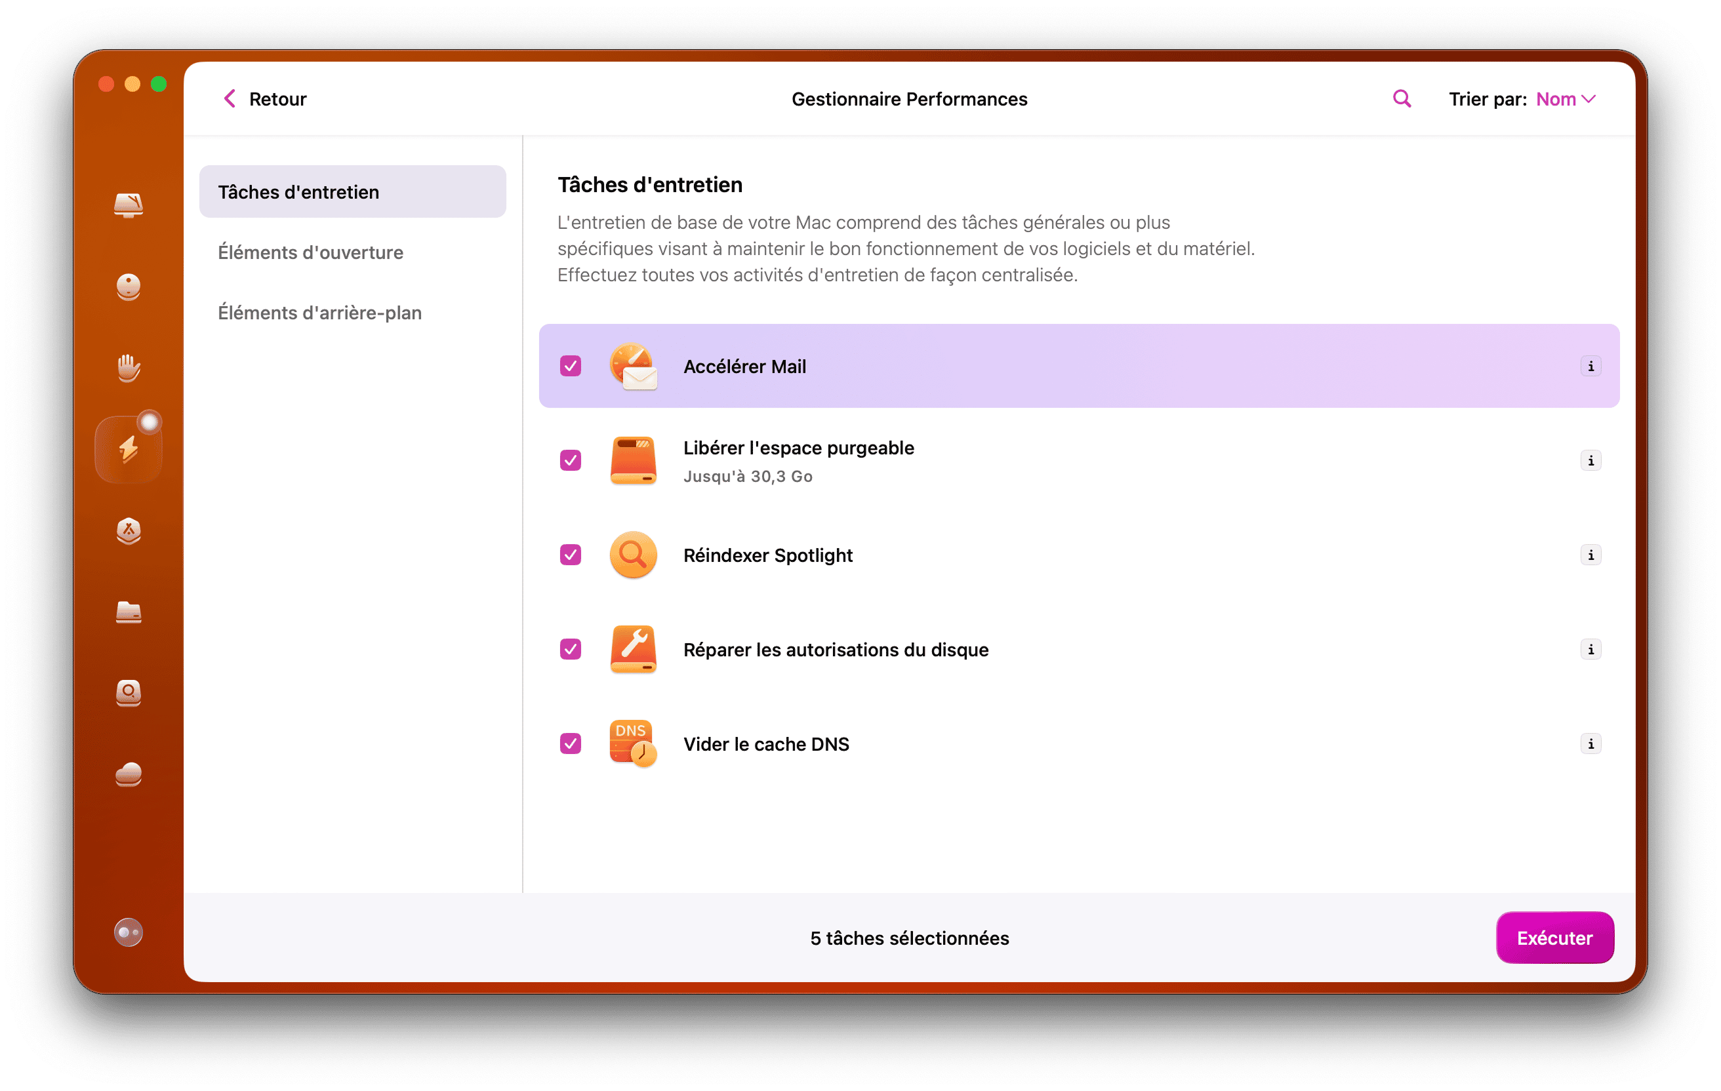Click the Retour back link

tap(264, 98)
